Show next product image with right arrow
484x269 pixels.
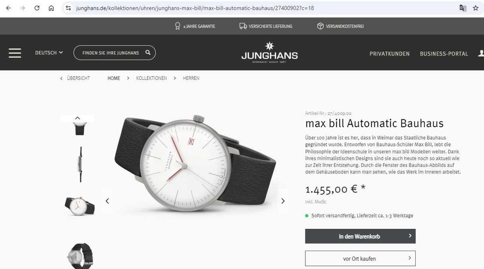pos(283,201)
